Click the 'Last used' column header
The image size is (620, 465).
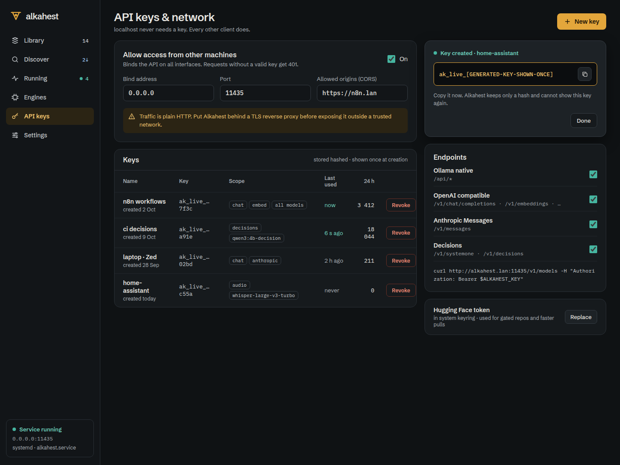click(x=331, y=181)
